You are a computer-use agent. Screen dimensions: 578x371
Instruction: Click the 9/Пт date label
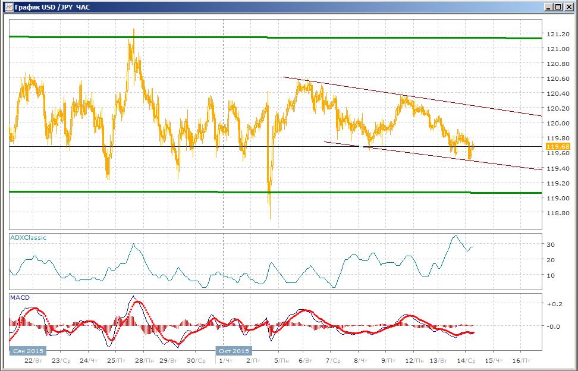[x=388, y=361]
